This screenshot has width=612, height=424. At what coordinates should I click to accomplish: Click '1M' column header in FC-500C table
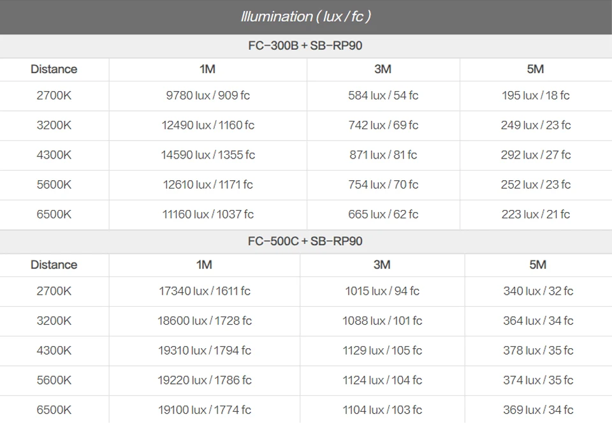[x=204, y=265]
